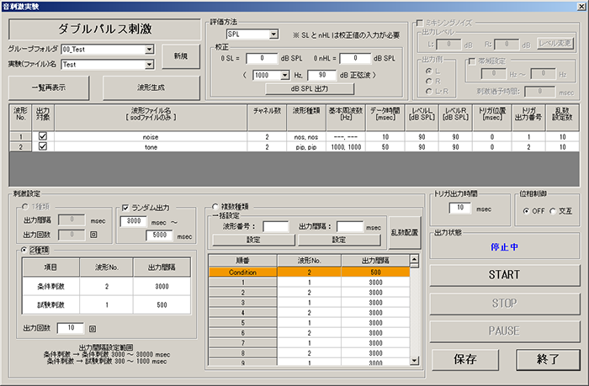Open the 1000 Hz frequency dropdown

tap(284, 75)
